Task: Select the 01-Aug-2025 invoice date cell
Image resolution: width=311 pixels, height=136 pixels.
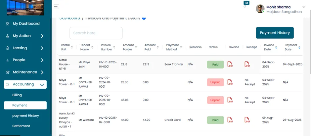Action: pos(268,120)
